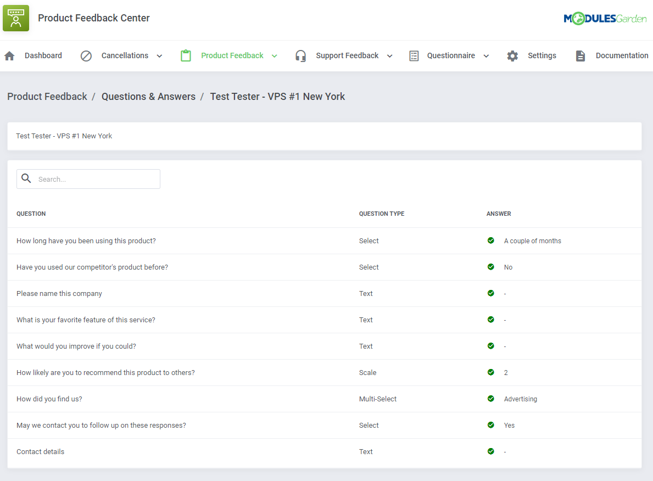Screen dimensions: 653x481
Task: Open the Questionnaire menu
Action: click(x=451, y=55)
